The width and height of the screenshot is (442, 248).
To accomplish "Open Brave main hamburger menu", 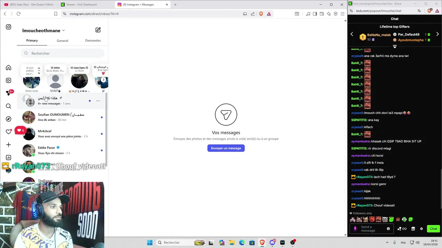I will point(343,14).
